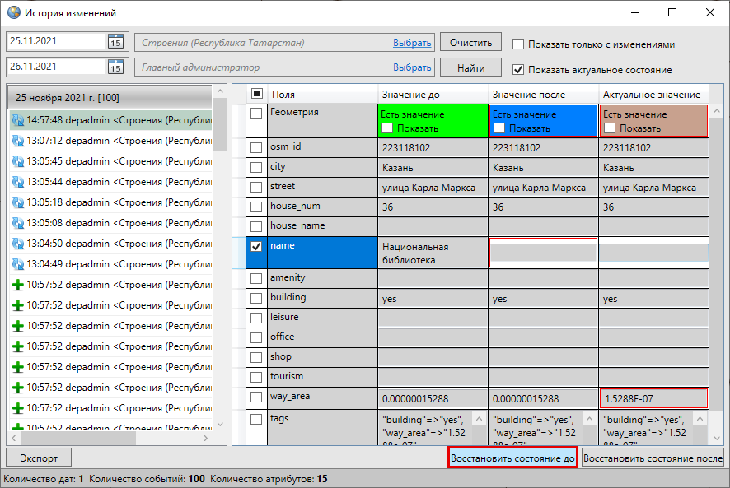Toggle select-all checkbox in table header
This screenshot has height=488, width=730.
(x=256, y=94)
